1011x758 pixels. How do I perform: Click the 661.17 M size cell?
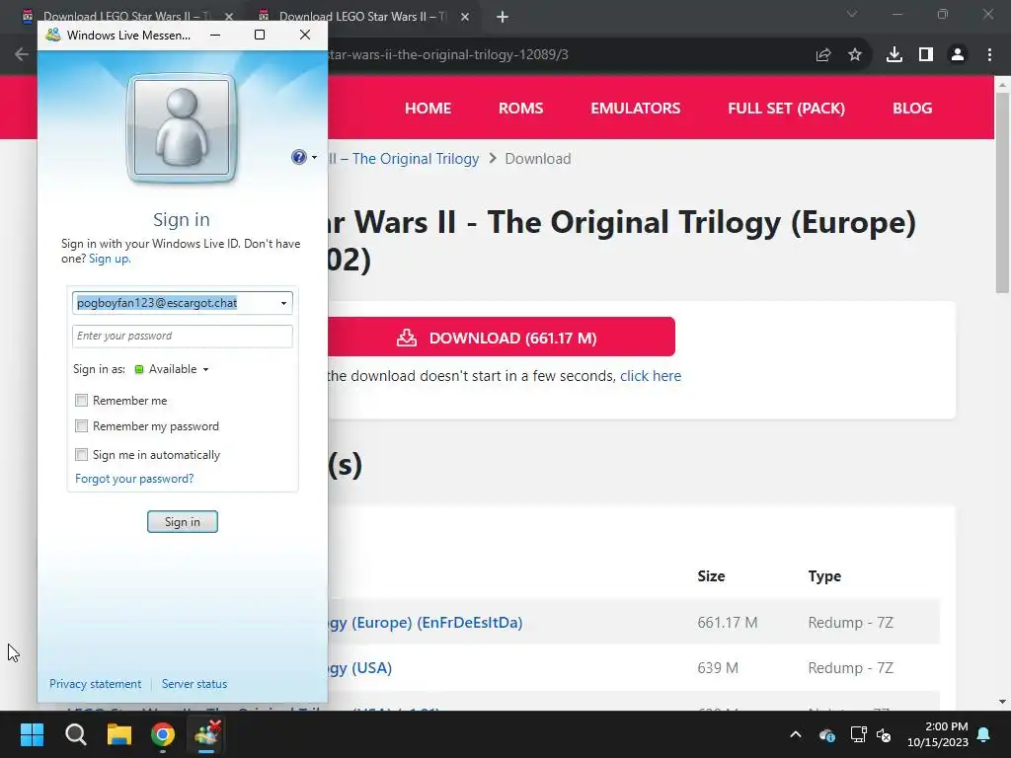pos(728,623)
